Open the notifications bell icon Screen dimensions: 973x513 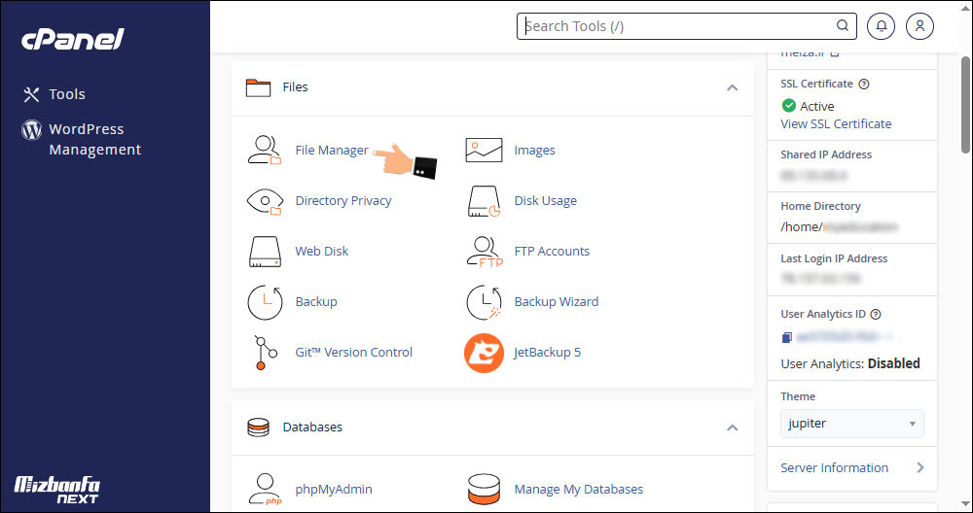[x=882, y=26]
